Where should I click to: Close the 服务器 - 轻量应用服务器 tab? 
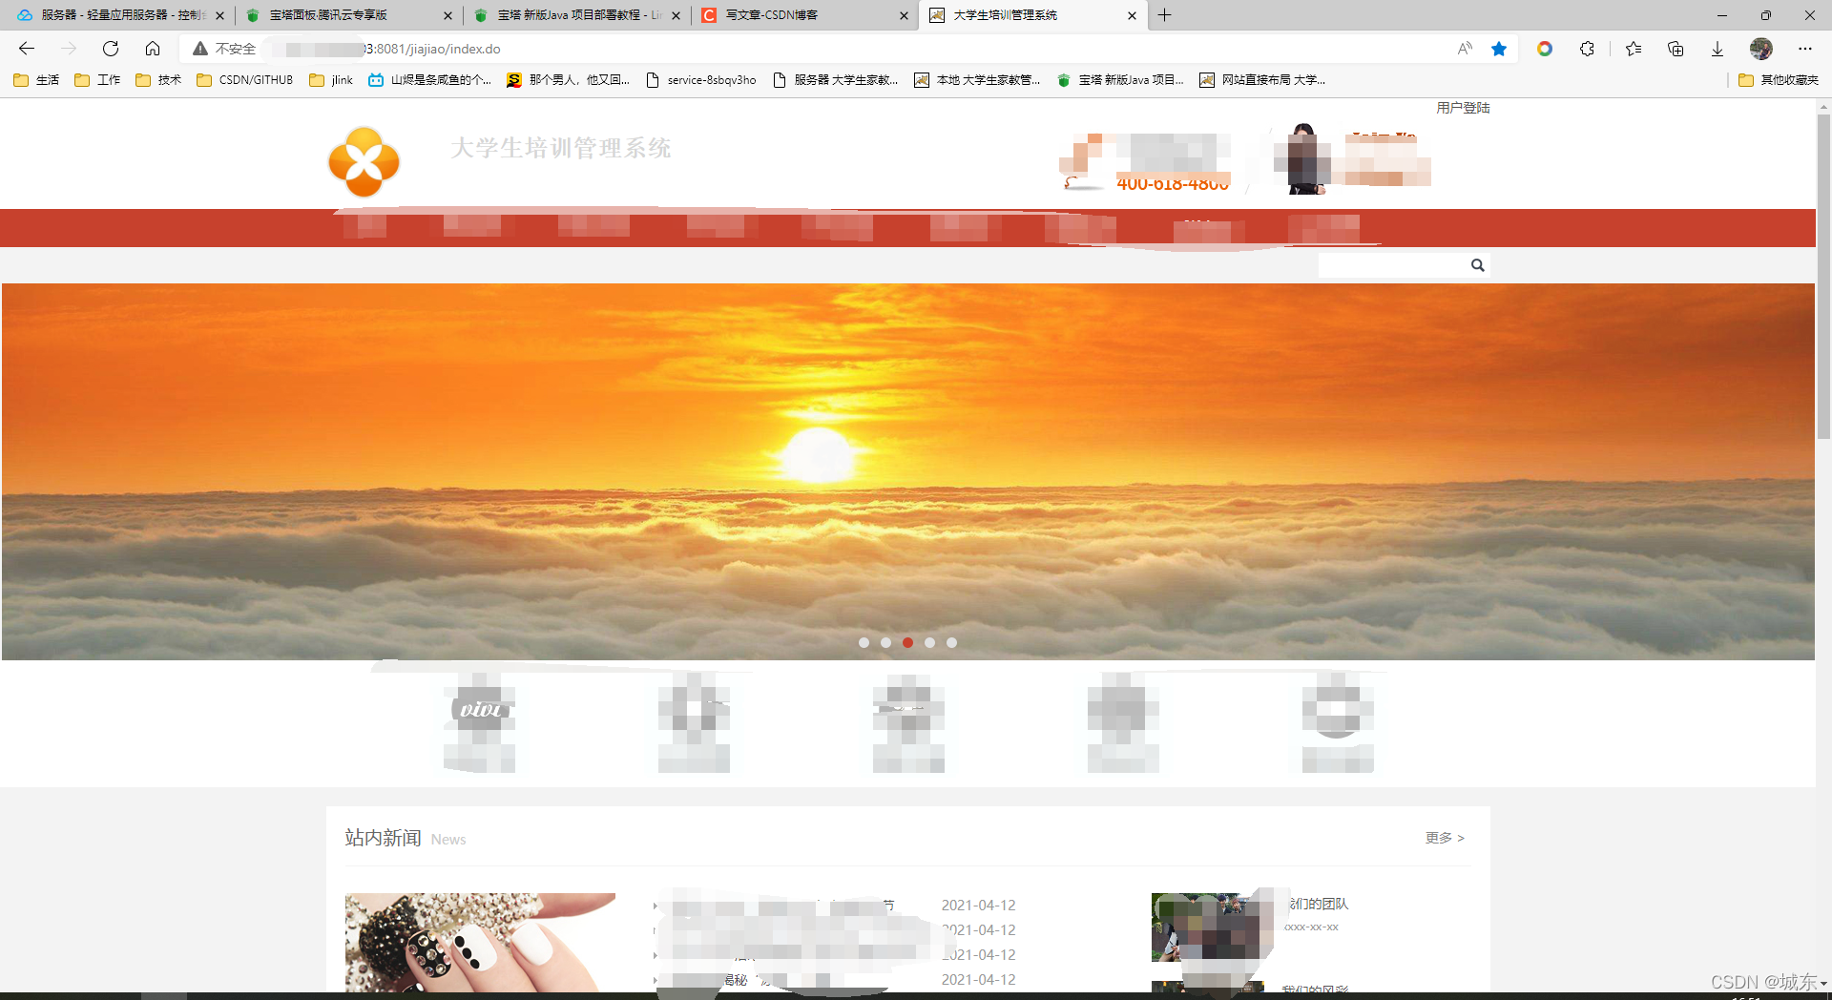tap(219, 15)
